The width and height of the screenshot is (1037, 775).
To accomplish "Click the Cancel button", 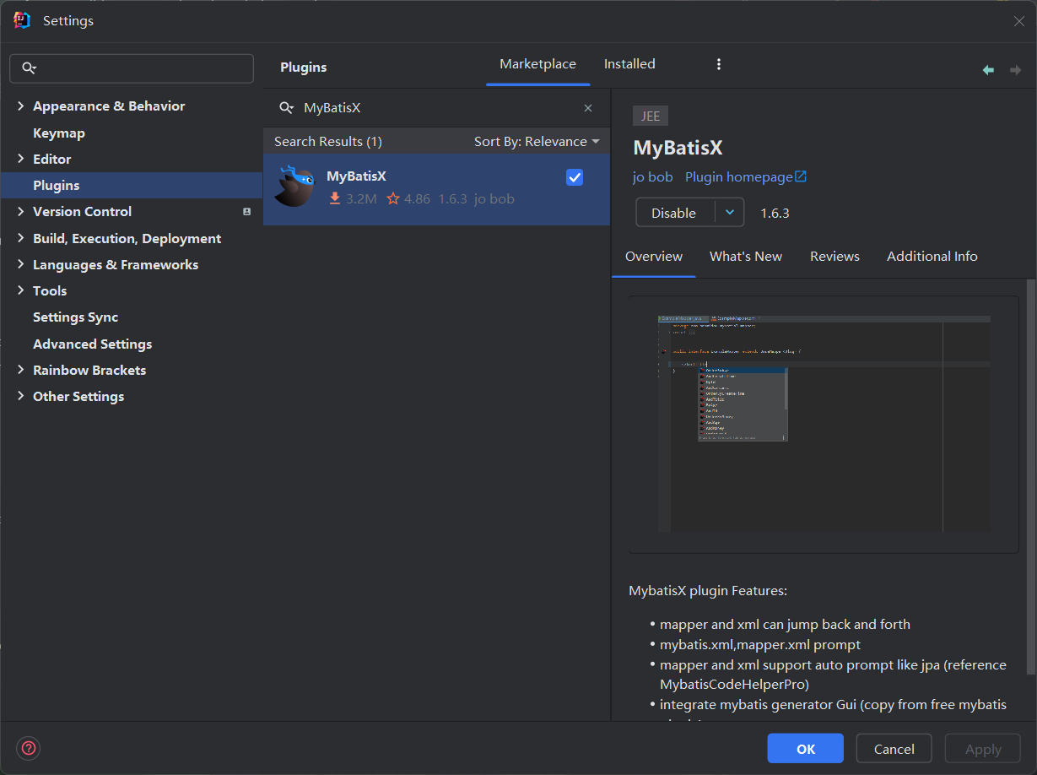I will click(x=894, y=749).
